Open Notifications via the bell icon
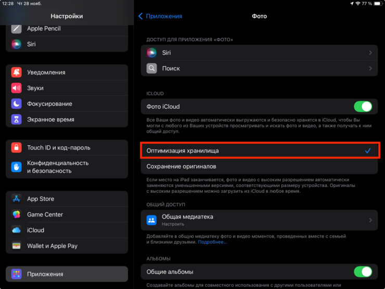The image size is (385, 289). pyautogui.click(x=17, y=72)
